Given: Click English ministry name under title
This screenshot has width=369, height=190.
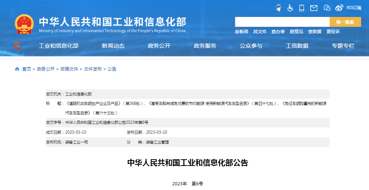Looking at the screenshot, I should [112, 31].
